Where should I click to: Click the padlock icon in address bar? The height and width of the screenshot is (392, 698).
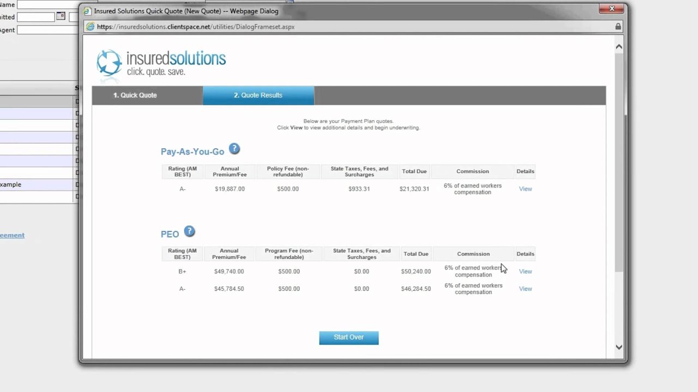(618, 26)
